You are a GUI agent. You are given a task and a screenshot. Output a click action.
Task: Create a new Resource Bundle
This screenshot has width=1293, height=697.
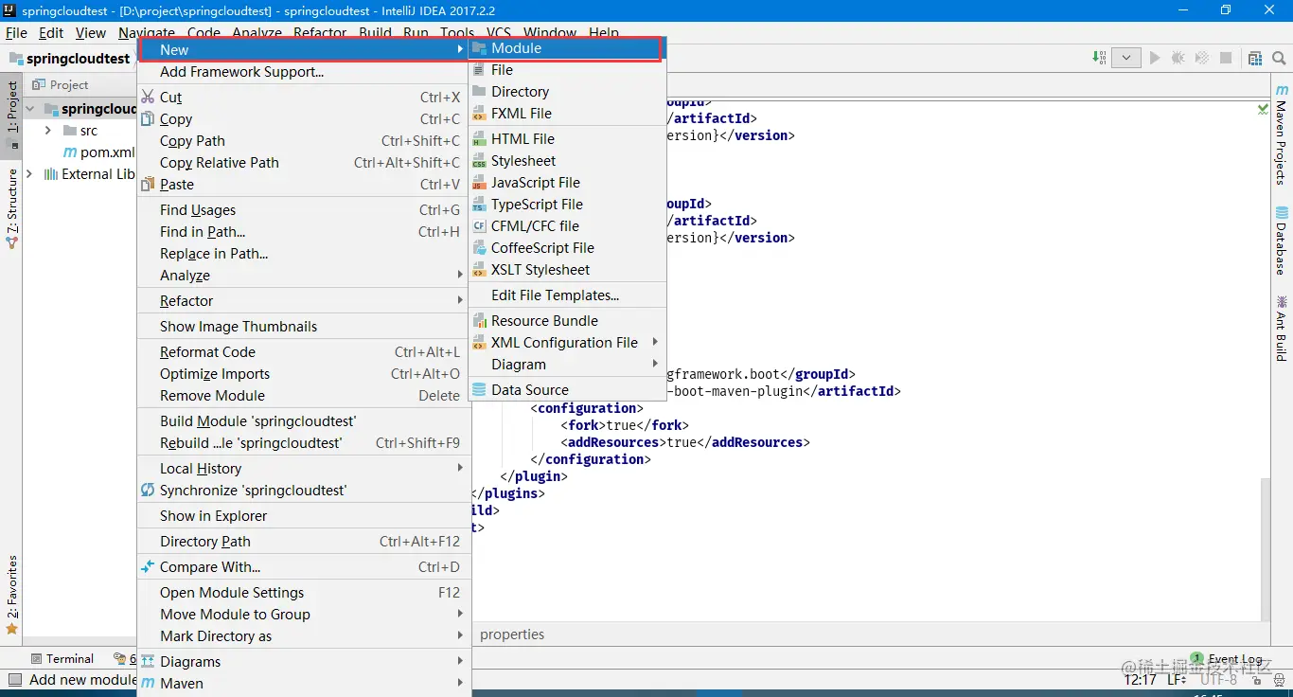click(568, 321)
